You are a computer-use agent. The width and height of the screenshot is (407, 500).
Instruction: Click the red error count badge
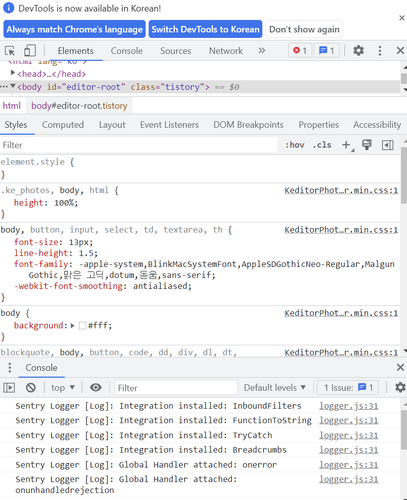click(x=300, y=50)
